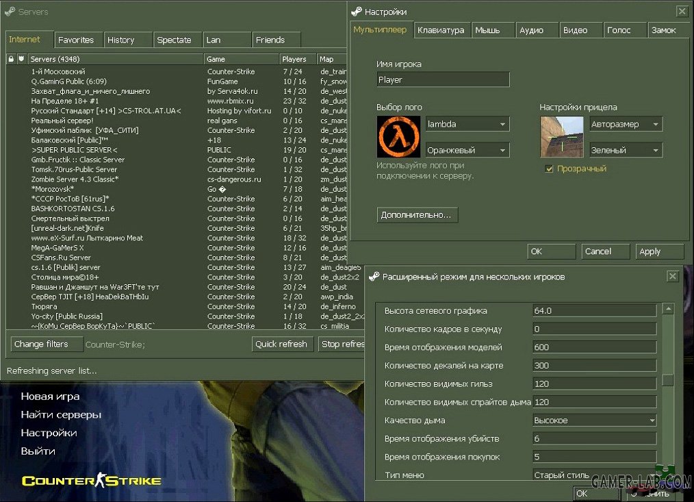Image resolution: width=694 pixels, height=502 pixels.
Task: Click Cancel in the Настройки window
Action: click(606, 251)
